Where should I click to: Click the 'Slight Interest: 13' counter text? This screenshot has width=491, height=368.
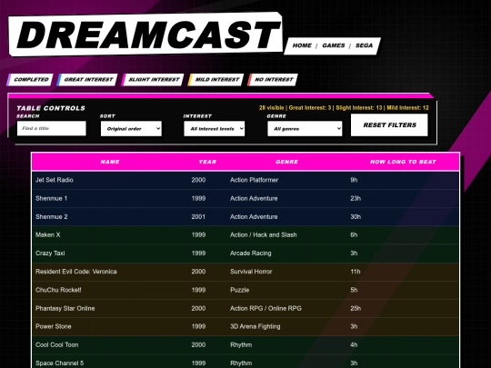[359, 107]
